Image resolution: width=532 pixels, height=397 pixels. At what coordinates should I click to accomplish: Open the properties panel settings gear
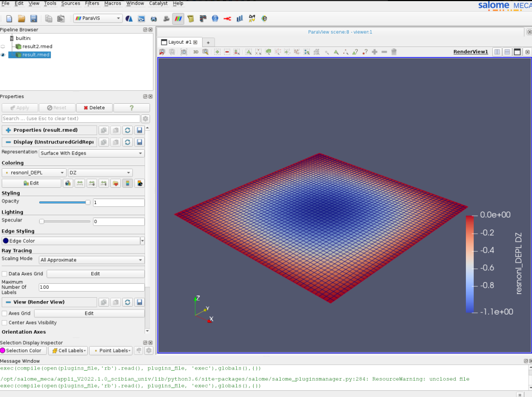pos(146,119)
